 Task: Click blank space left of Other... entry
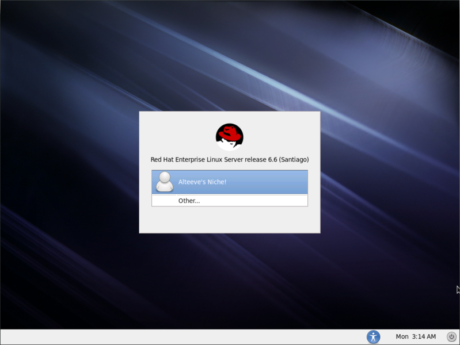(x=164, y=201)
